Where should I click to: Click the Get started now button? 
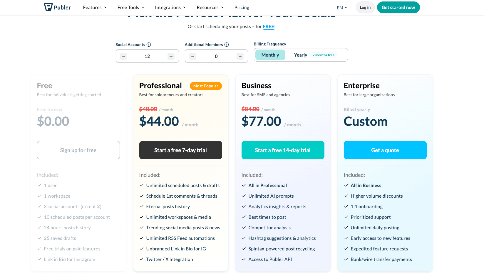398,7
